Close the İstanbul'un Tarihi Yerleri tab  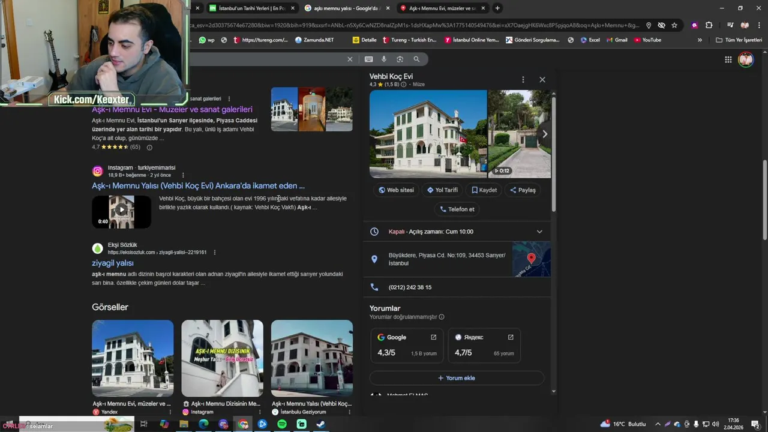[x=293, y=8]
